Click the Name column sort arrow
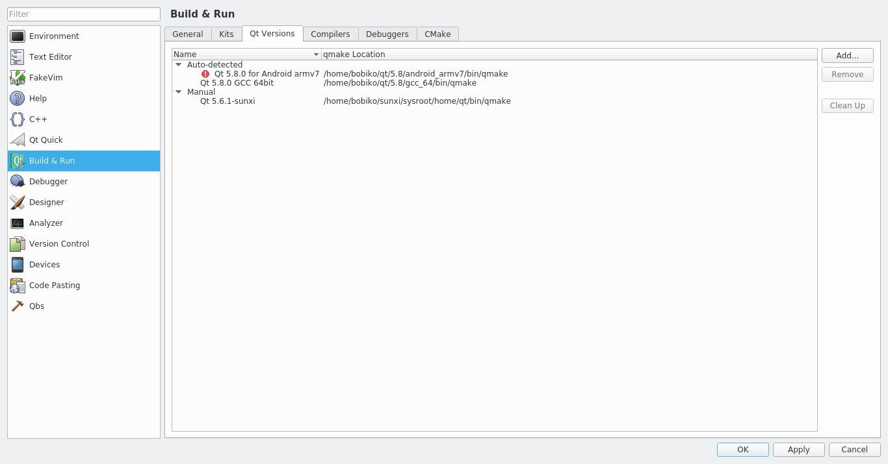The image size is (888, 464). (317, 55)
